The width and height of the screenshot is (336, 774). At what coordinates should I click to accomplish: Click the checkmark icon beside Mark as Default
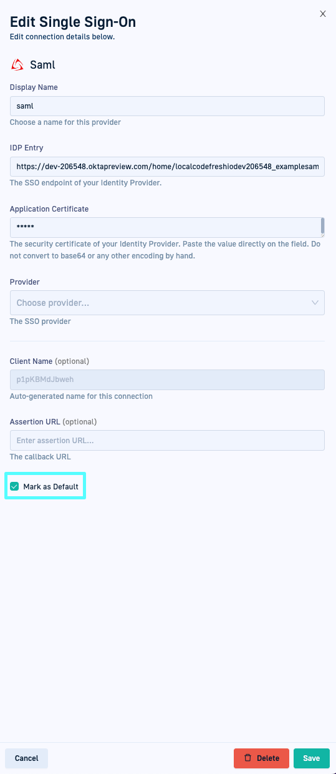(x=14, y=486)
